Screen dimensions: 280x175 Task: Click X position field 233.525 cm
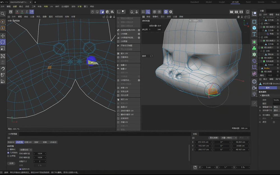click(x=203, y=142)
